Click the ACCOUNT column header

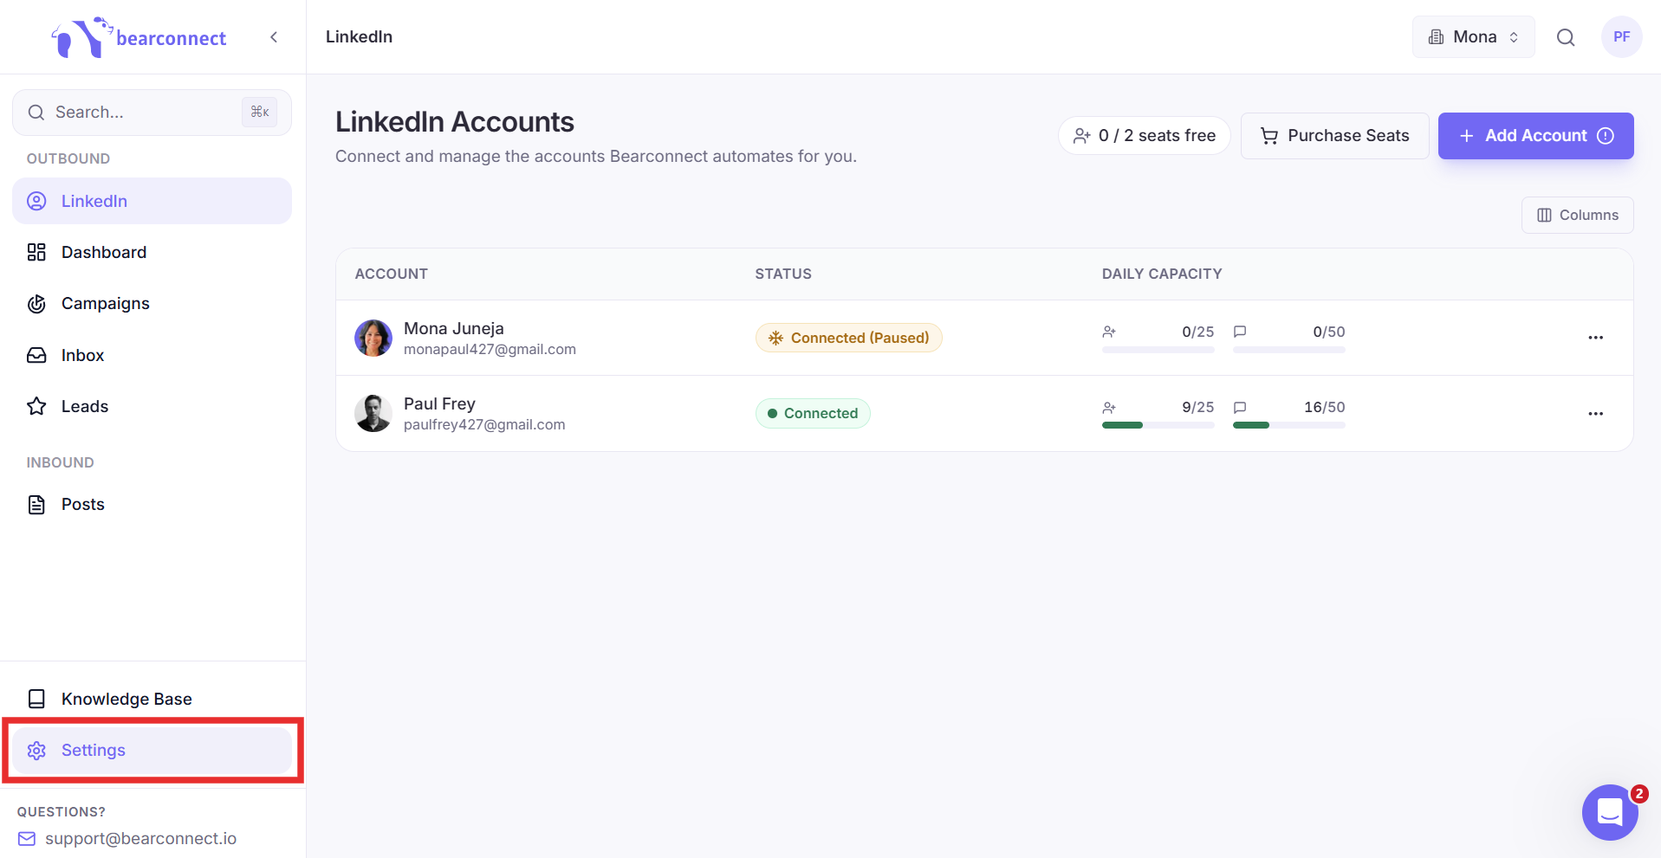(392, 274)
